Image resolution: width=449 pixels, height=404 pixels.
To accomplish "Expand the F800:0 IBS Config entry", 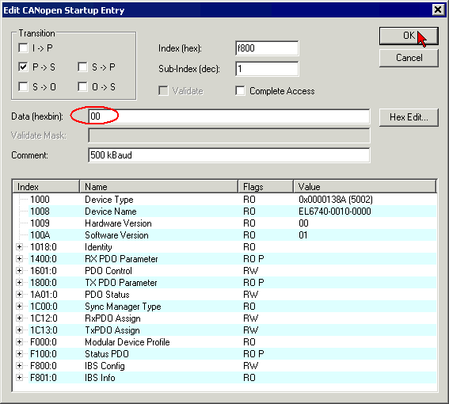I will pyautogui.click(x=19, y=366).
